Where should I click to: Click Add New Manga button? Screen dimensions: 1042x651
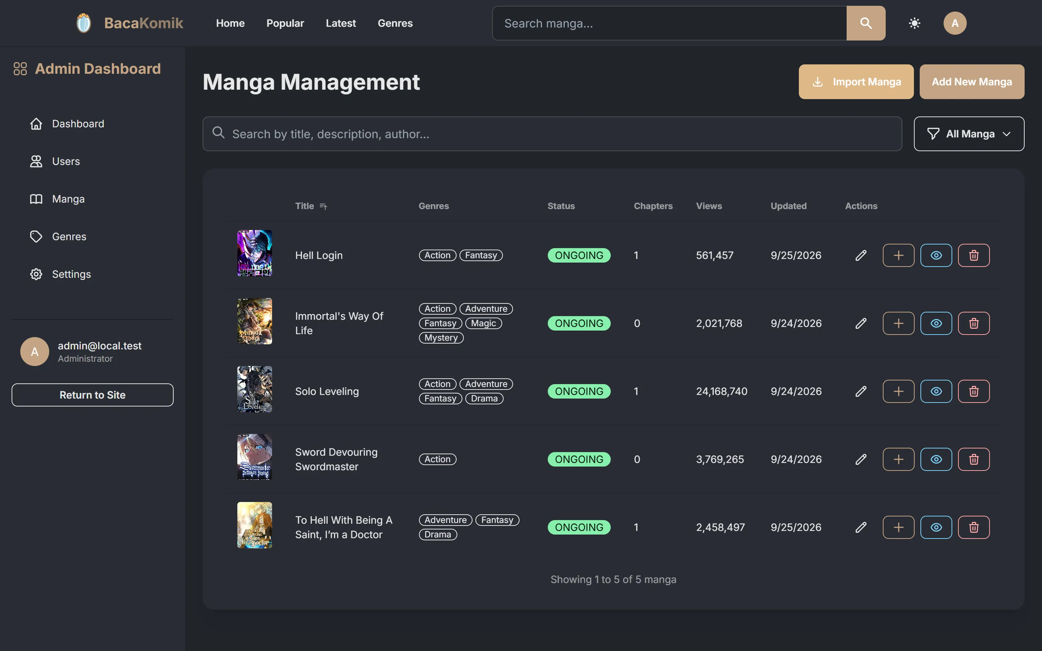972,82
